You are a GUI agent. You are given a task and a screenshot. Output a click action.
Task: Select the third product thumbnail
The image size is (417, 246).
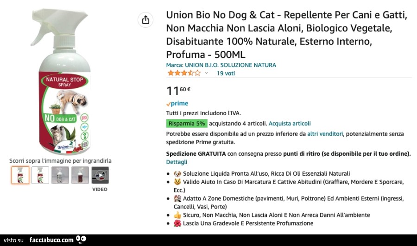(60, 175)
